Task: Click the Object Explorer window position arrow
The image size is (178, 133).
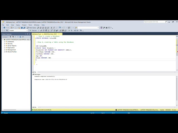Action: 25,34
